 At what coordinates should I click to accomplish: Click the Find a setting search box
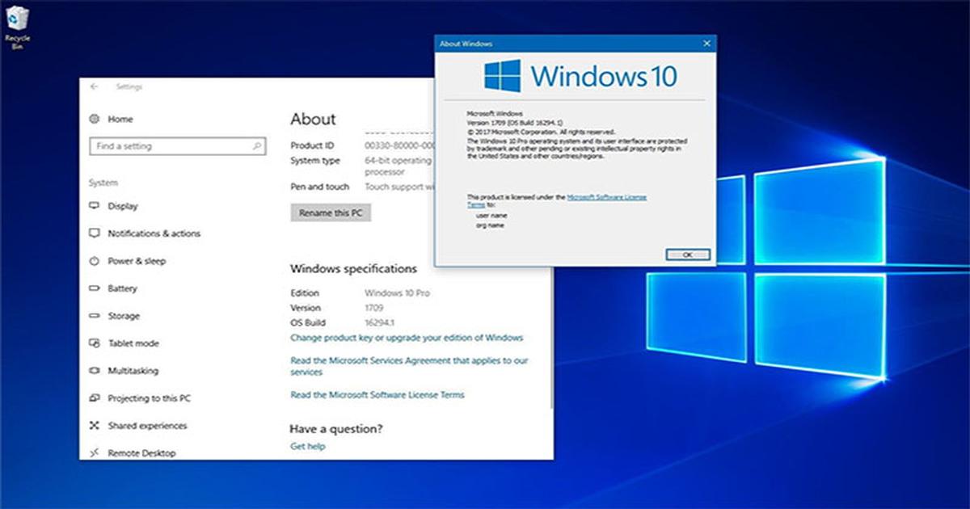[177, 146]
